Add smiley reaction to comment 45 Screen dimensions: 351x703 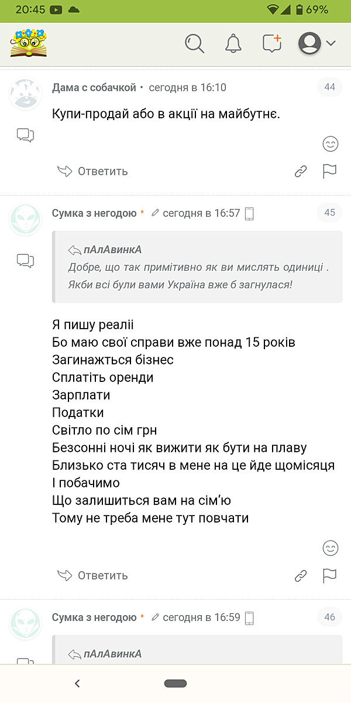[331, 548]
